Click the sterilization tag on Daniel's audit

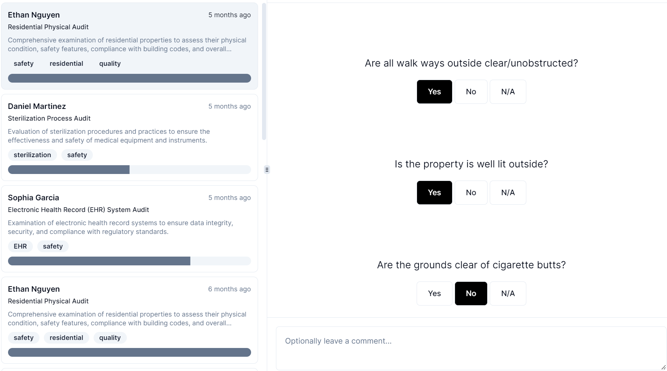(x=32, y=155)
